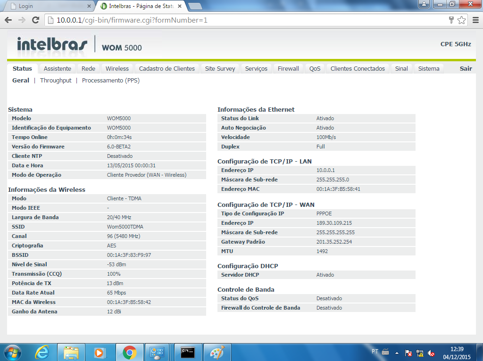Close the Intelbras status tab
This screenshot has width=483, height=361.
coord(180,6)
